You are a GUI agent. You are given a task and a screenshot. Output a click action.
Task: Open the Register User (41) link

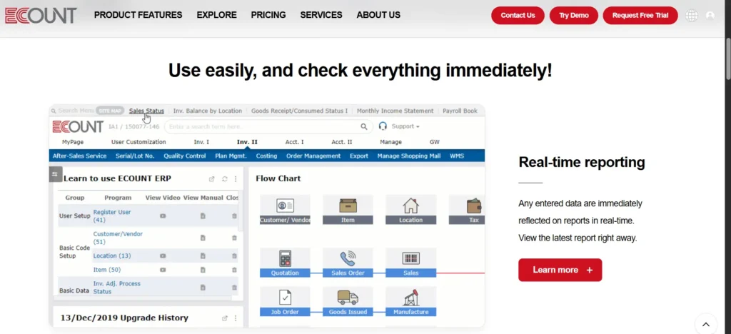[112, 216]
